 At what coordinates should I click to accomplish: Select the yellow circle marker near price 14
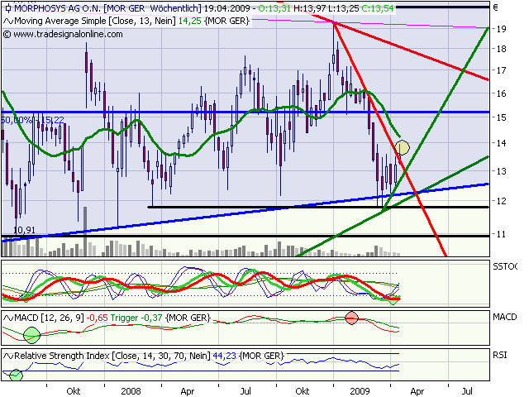pyautogui.click(x=402, y=147)
